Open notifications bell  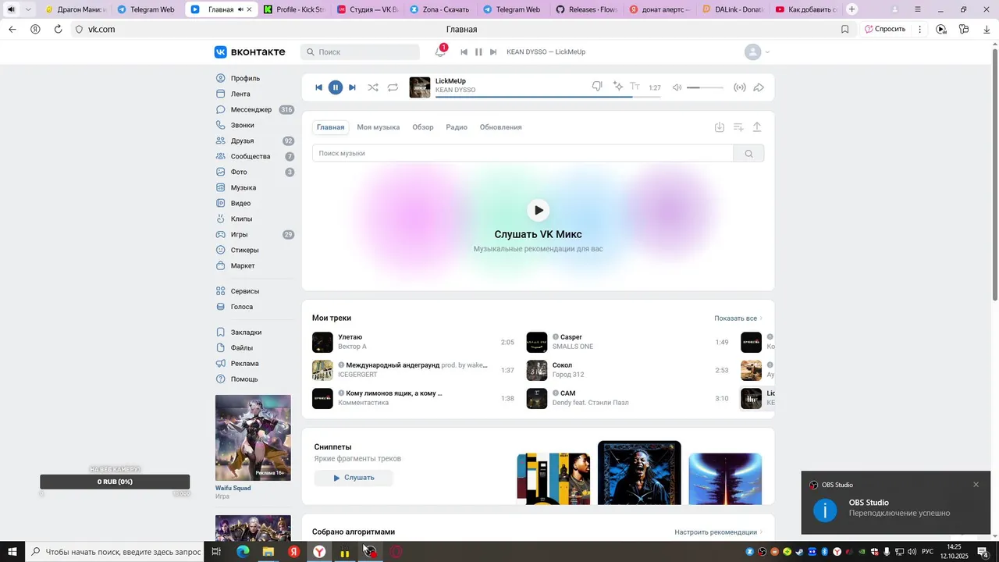click(x=440, y=52)
